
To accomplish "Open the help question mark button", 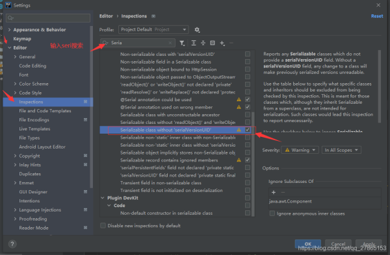I will coord(12,244).
